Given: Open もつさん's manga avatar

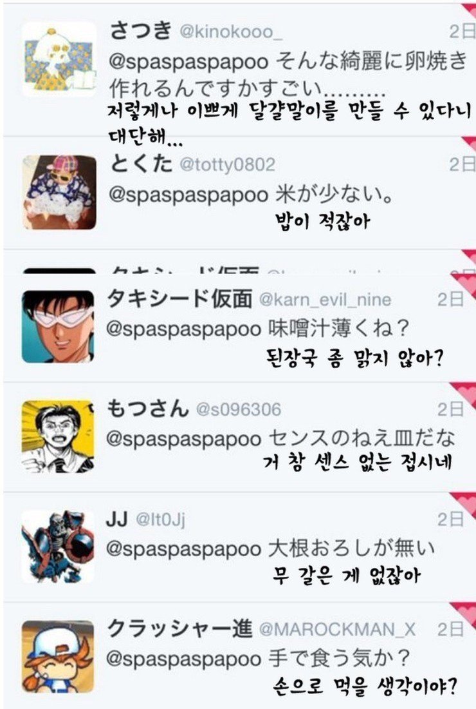Looking at the screenshot, I should coord(58,436).
